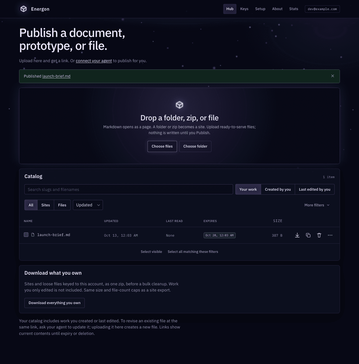Open the more options ellipsis for launch-brief.md

pos(330,235)
